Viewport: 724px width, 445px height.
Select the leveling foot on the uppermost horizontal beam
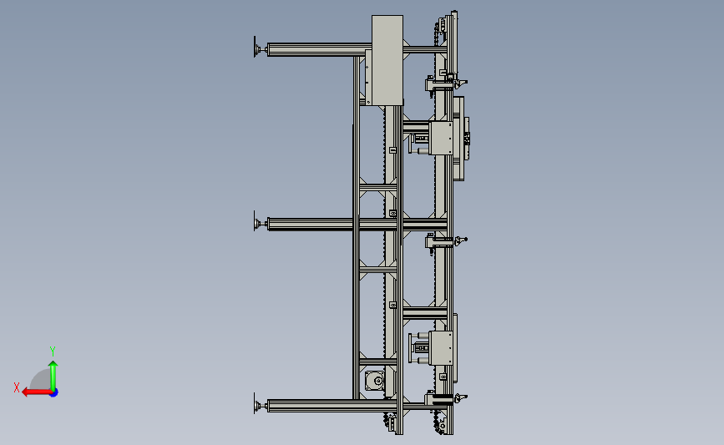click(260, 48)
